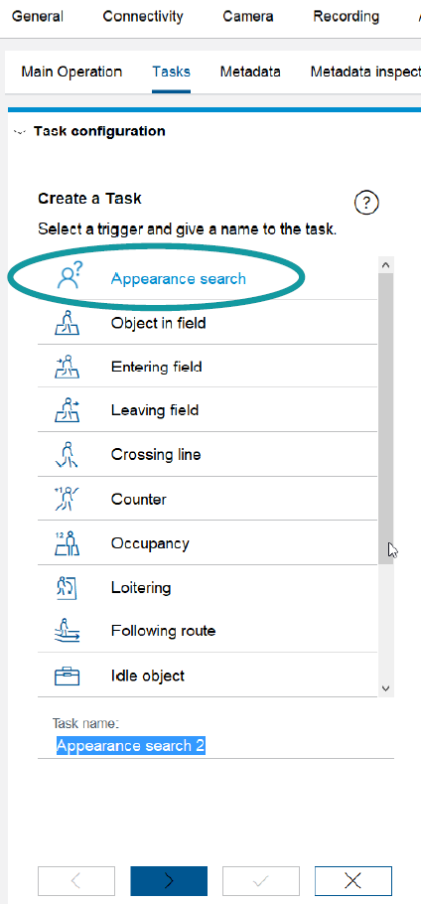Open the Main Operation tab
Screen dimensions: 421x904
click(71, 73)
